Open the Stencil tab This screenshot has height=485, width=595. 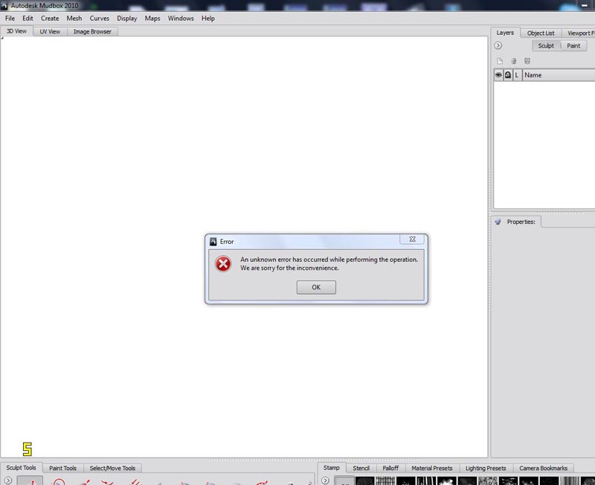pos(361,468)
